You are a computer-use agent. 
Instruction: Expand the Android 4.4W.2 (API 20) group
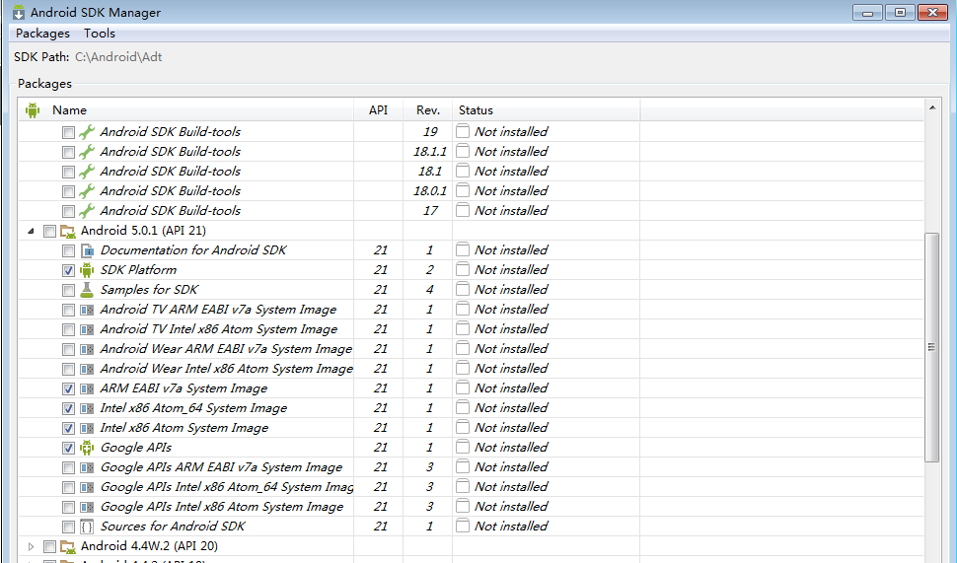click(31, 546)
